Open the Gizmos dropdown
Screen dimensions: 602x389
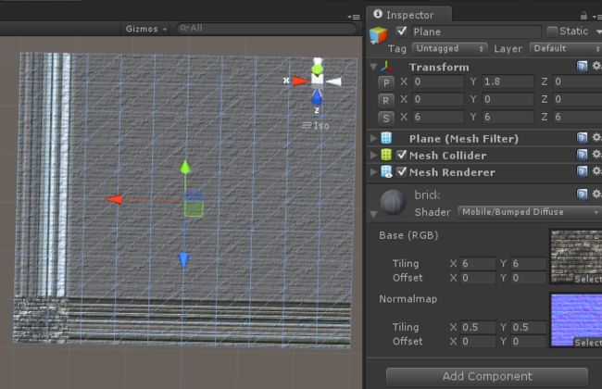pos(146,29)
